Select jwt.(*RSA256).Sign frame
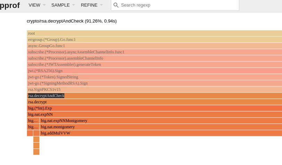Image resolution: width=282 pixels, height=165 pixels. click(x=154, y=71)
